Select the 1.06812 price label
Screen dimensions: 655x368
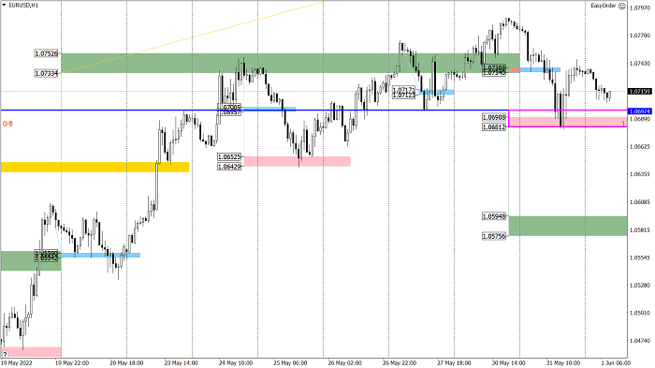click(494, 127)
